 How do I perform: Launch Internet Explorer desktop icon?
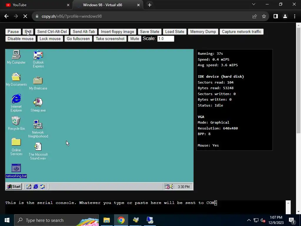(x=16, y=103)
